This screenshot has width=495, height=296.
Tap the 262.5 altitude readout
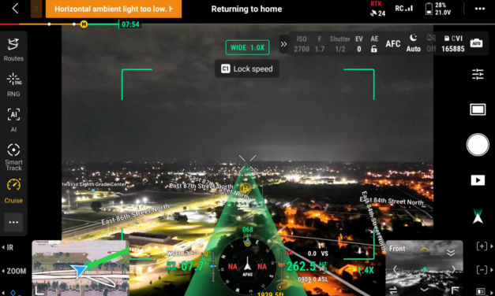point(301,266)
